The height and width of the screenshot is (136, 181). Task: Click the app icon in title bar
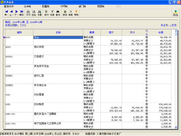click(2, 2)
